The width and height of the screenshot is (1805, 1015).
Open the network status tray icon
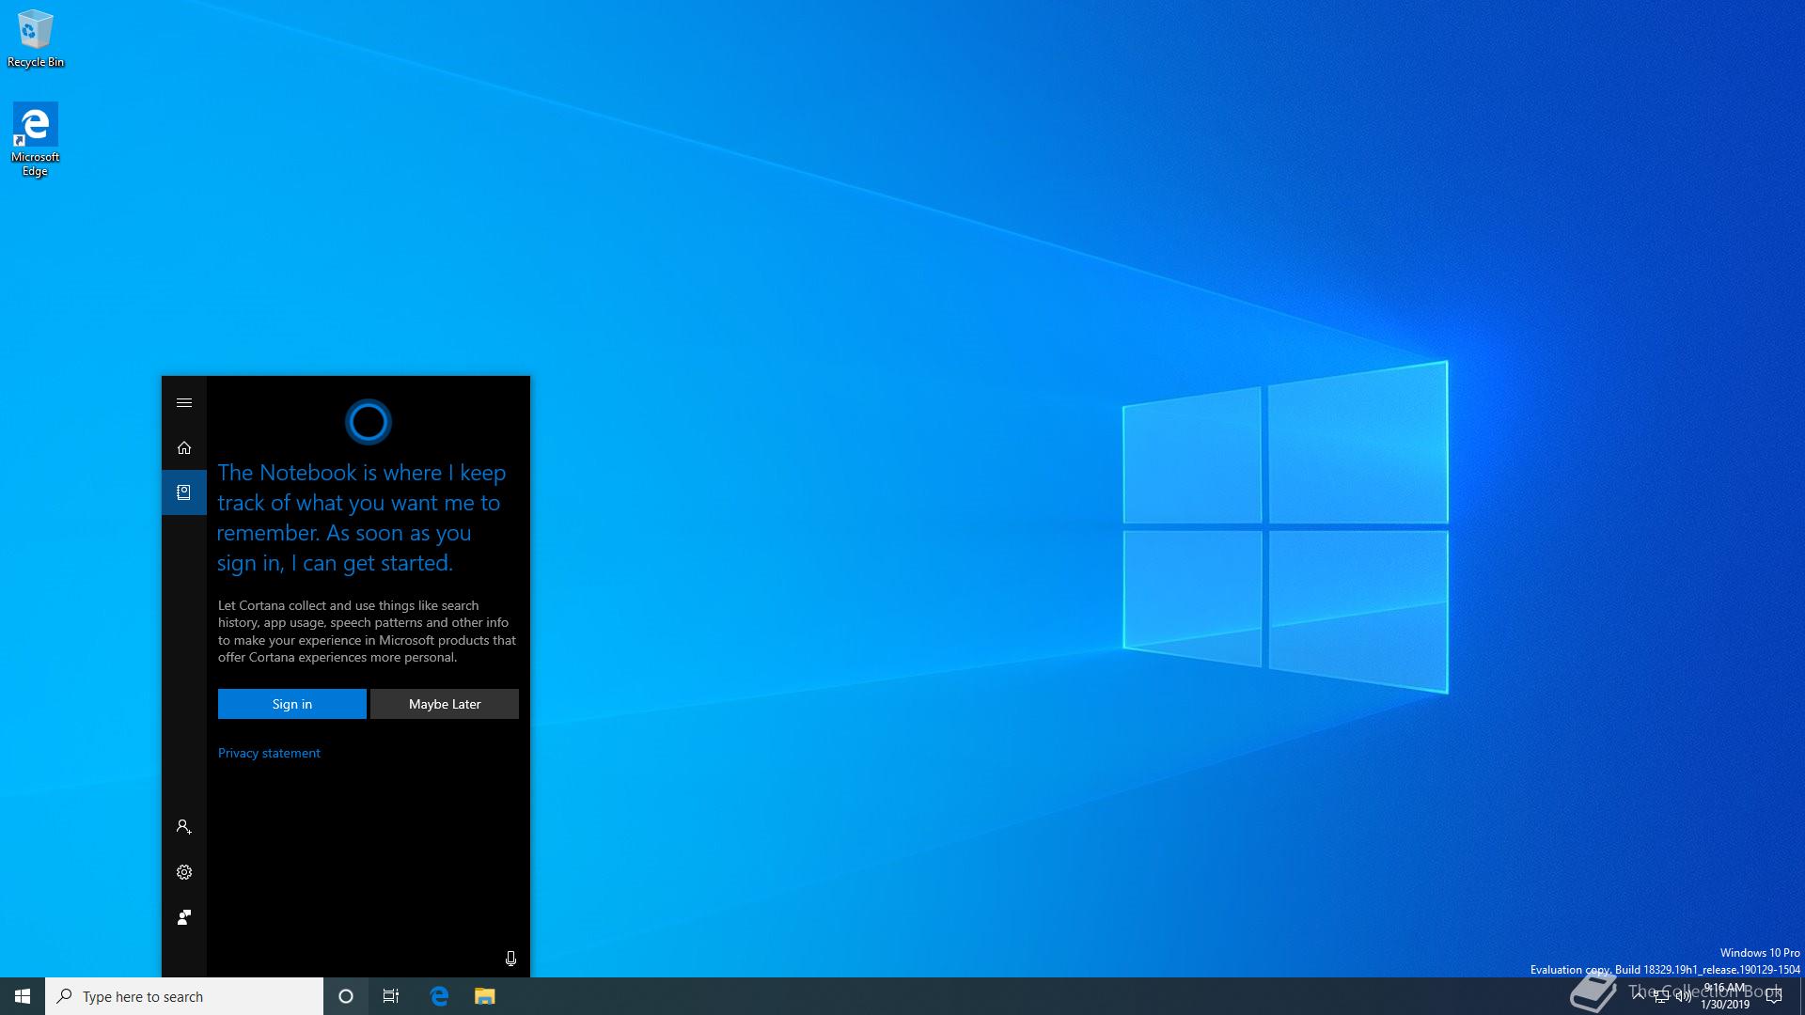click(x=1661, y=996)
